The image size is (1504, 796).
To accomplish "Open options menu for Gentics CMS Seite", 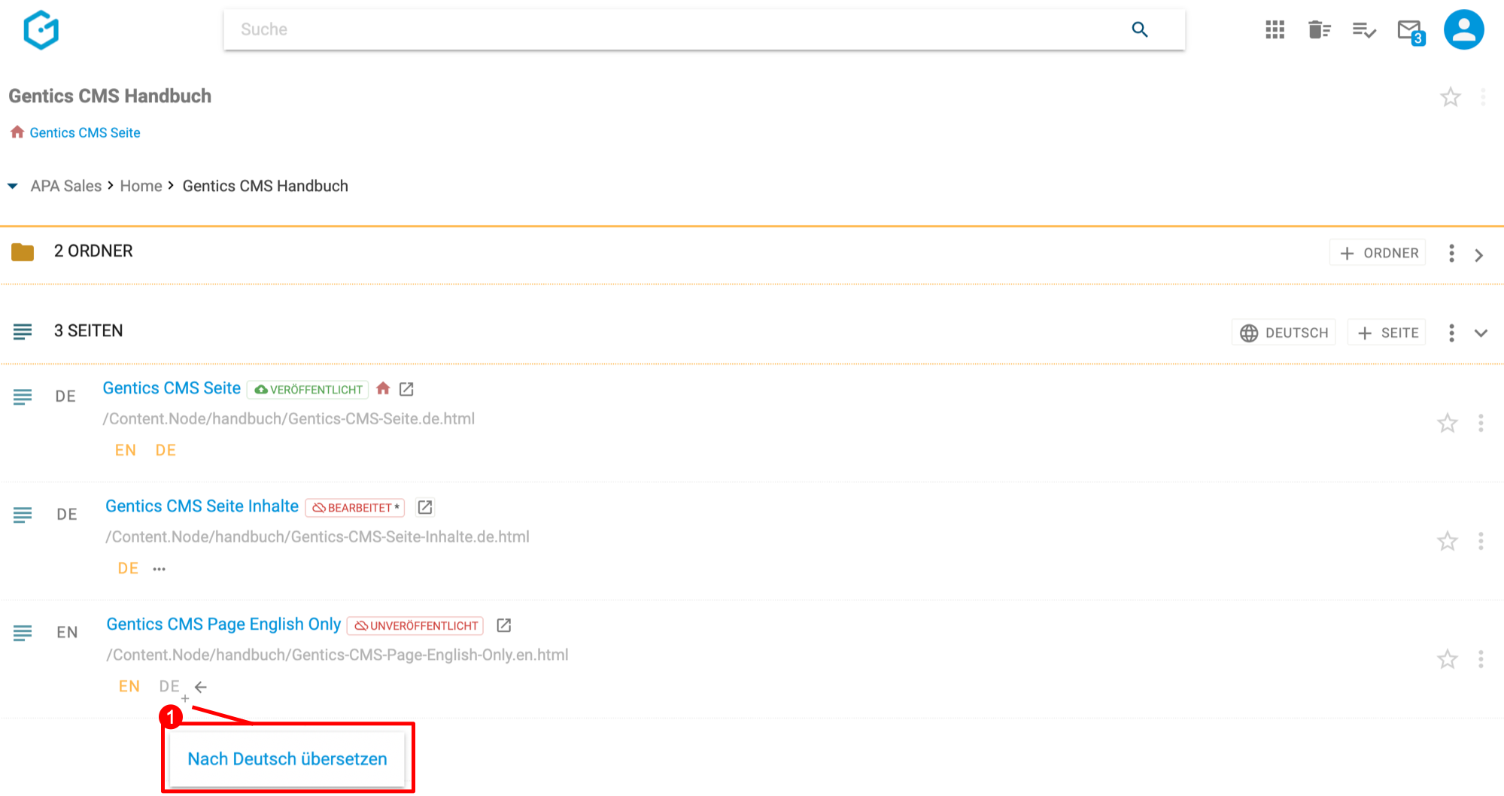I will point(1481,423).
